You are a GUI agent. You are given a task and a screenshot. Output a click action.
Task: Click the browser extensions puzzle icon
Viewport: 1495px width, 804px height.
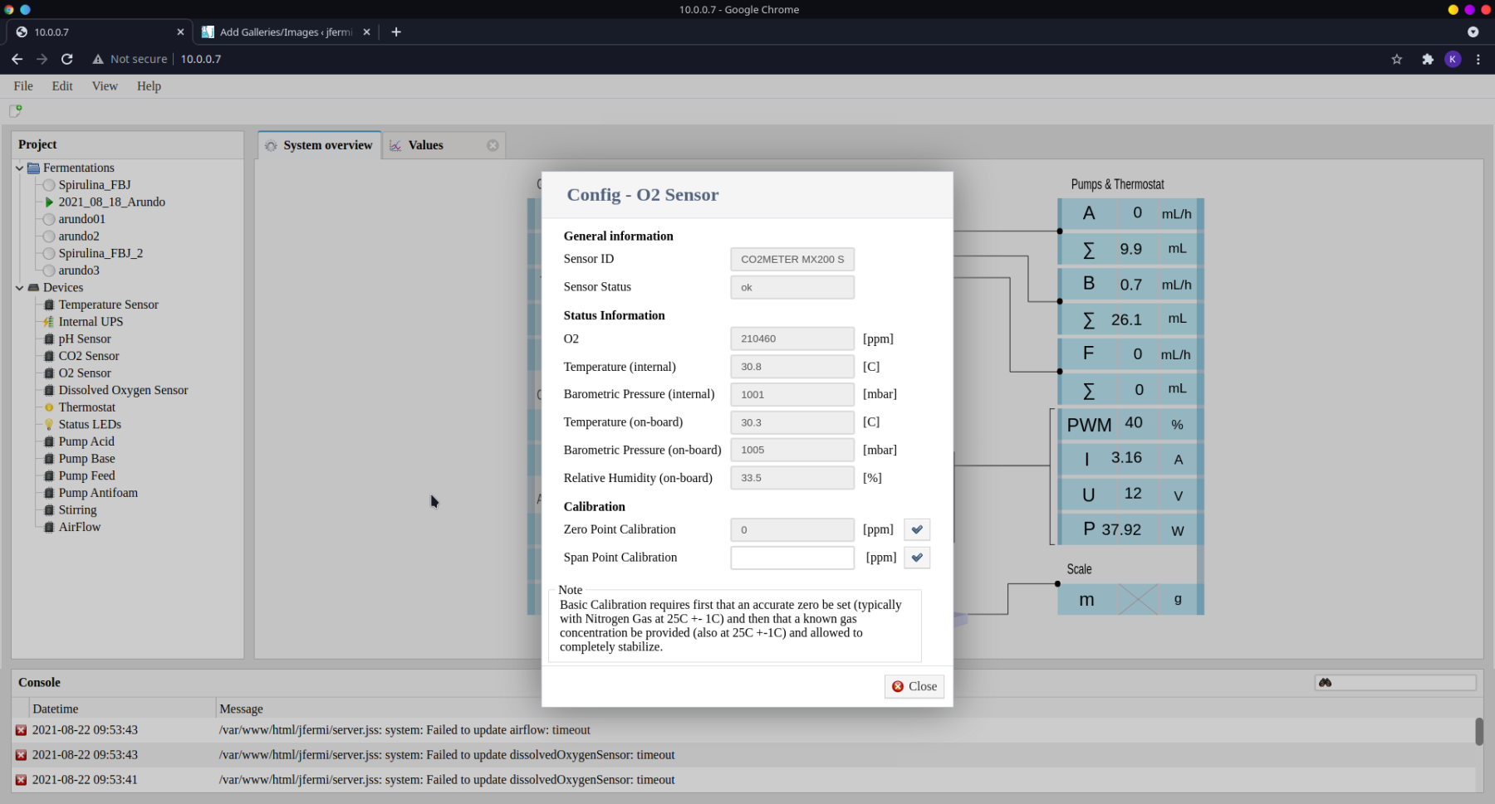pos(1428,59)
